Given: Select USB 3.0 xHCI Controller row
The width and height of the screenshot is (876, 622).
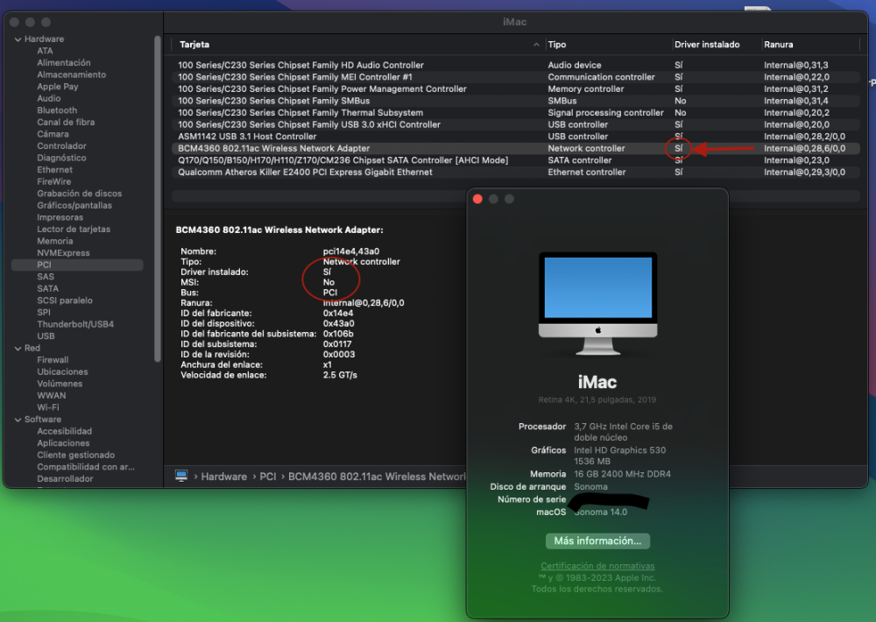Looking at the screenshot, I should pos(516,124).
